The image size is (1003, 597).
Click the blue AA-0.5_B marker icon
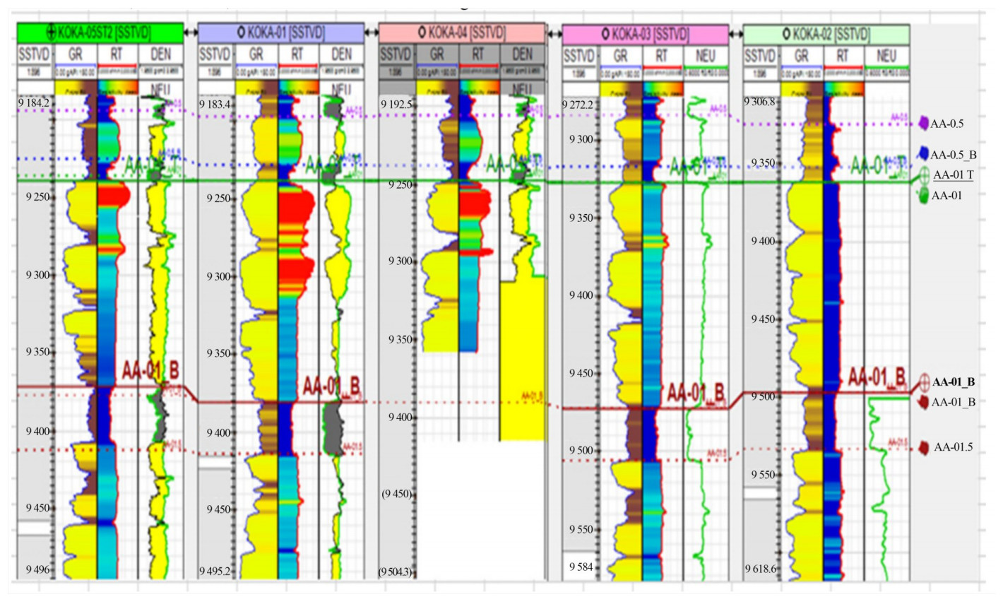click(922, 153)
